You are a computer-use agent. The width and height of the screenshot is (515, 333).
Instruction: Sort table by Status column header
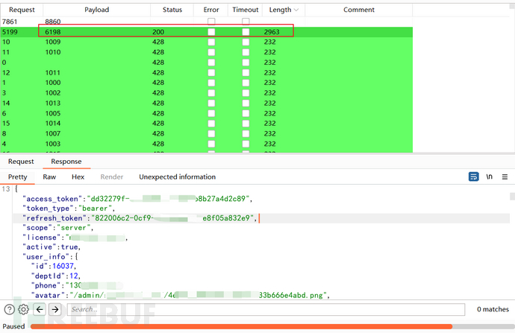[x=172, y=10]
